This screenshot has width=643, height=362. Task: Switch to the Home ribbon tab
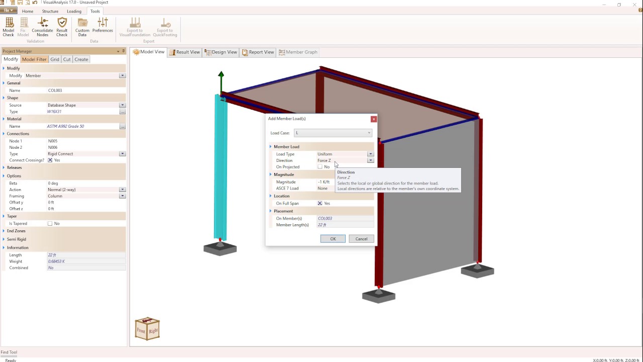point(28,11)
